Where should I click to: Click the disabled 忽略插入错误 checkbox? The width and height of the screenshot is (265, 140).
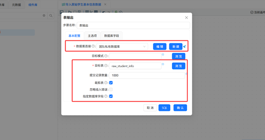point(111,89)
